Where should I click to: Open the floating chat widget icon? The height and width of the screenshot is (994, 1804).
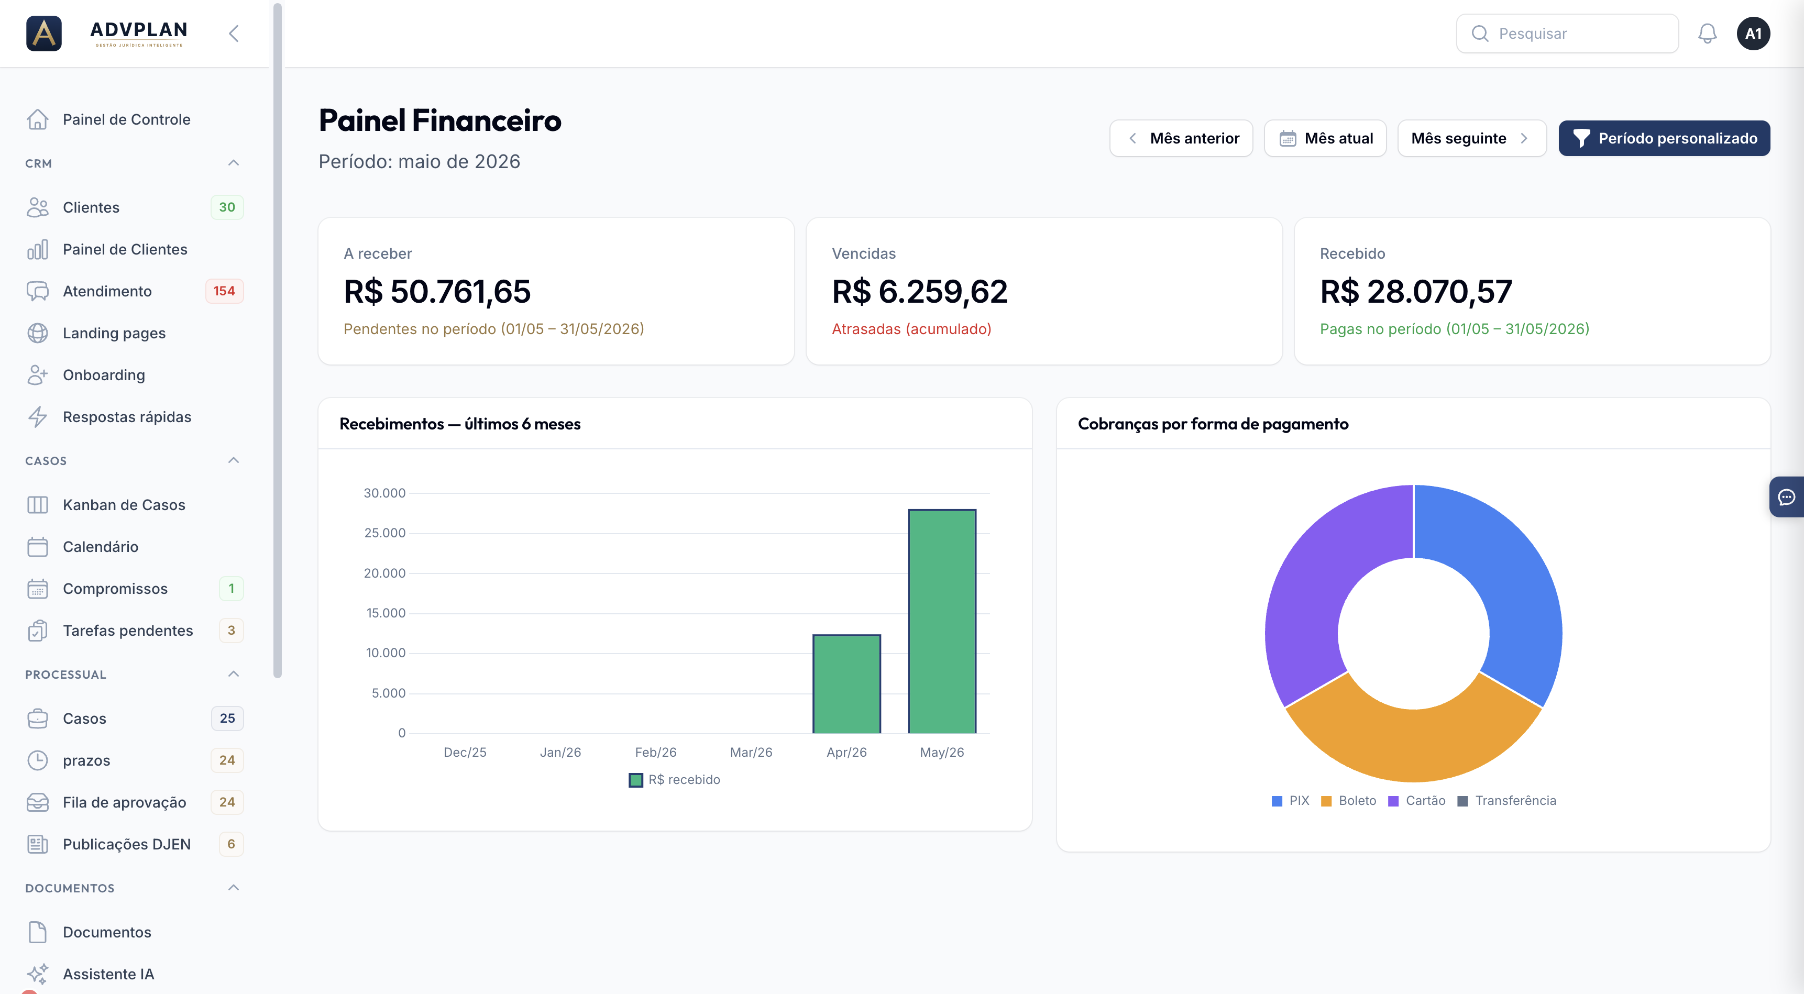1787,497
